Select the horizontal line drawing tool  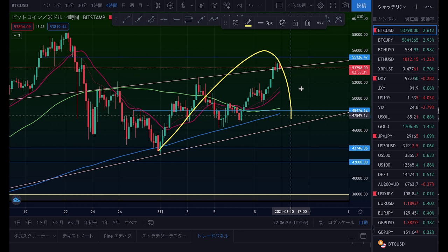coord(164,20)
